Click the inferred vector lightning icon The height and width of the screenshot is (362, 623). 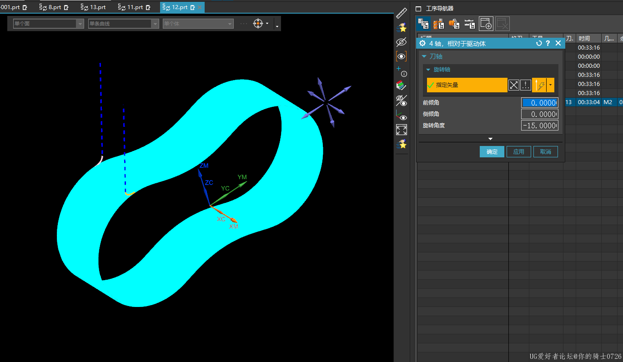coord(539,85)
